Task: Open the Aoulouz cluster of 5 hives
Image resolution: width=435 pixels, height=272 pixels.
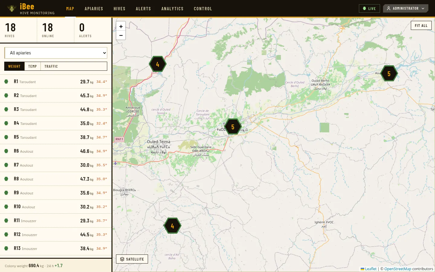Action: pyautogui.click(x=389, y=73)
